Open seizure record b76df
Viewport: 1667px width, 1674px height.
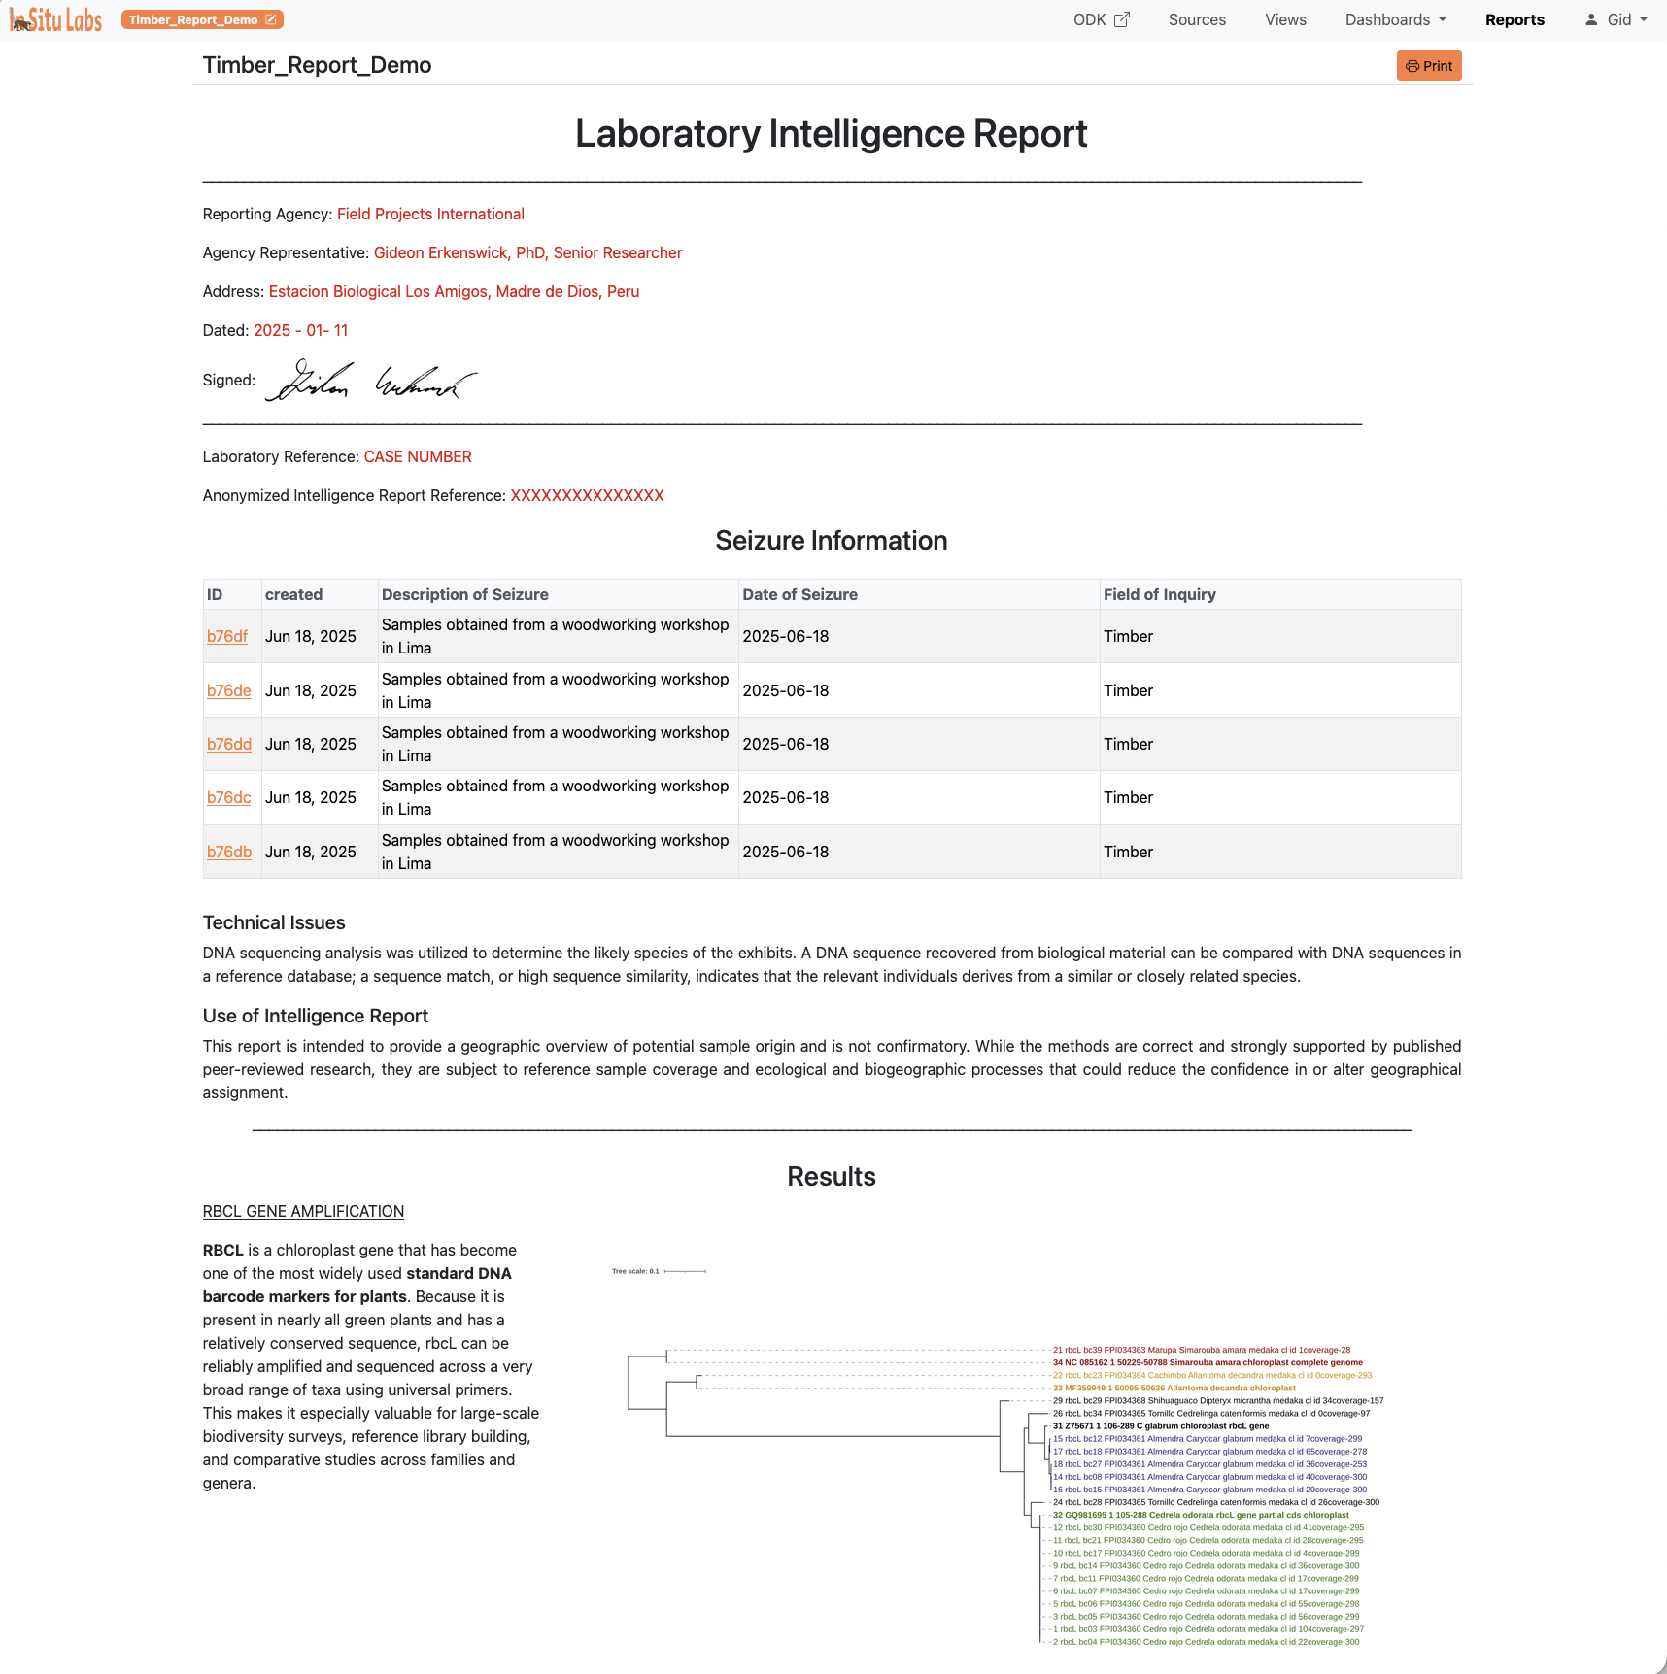226,636
